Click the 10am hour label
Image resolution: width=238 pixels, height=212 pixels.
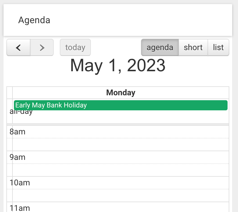20,183
